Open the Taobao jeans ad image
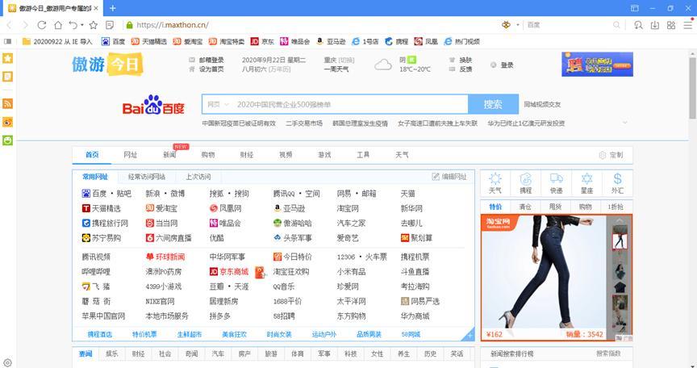The image size is (697, 368). tap(543, 272)
